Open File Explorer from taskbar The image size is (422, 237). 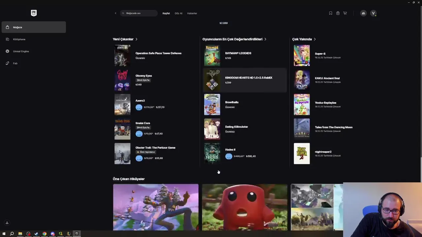[x=20, y=234]
